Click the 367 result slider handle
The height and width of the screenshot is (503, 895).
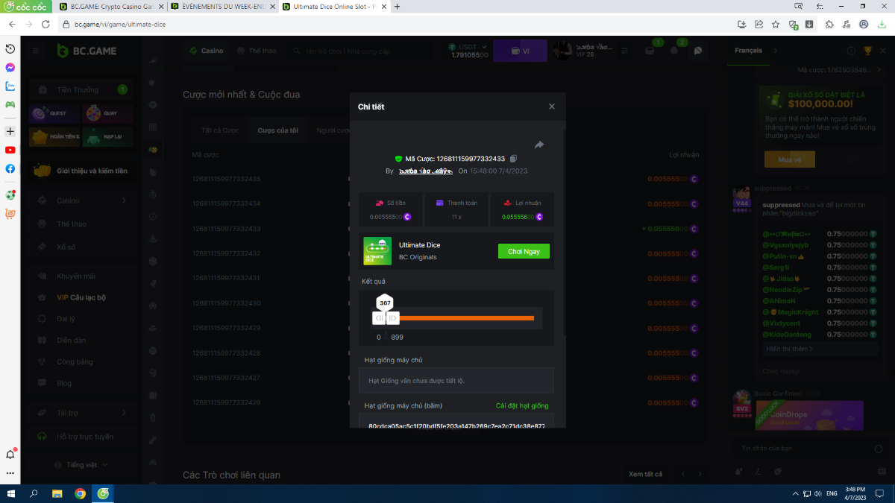[385, 303]
